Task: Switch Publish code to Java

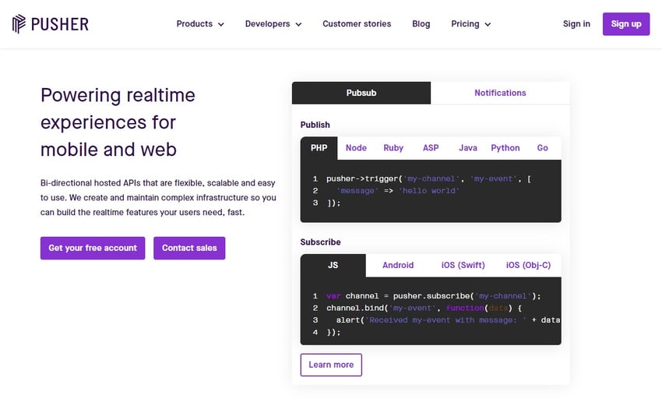Action: click(468, 148)
